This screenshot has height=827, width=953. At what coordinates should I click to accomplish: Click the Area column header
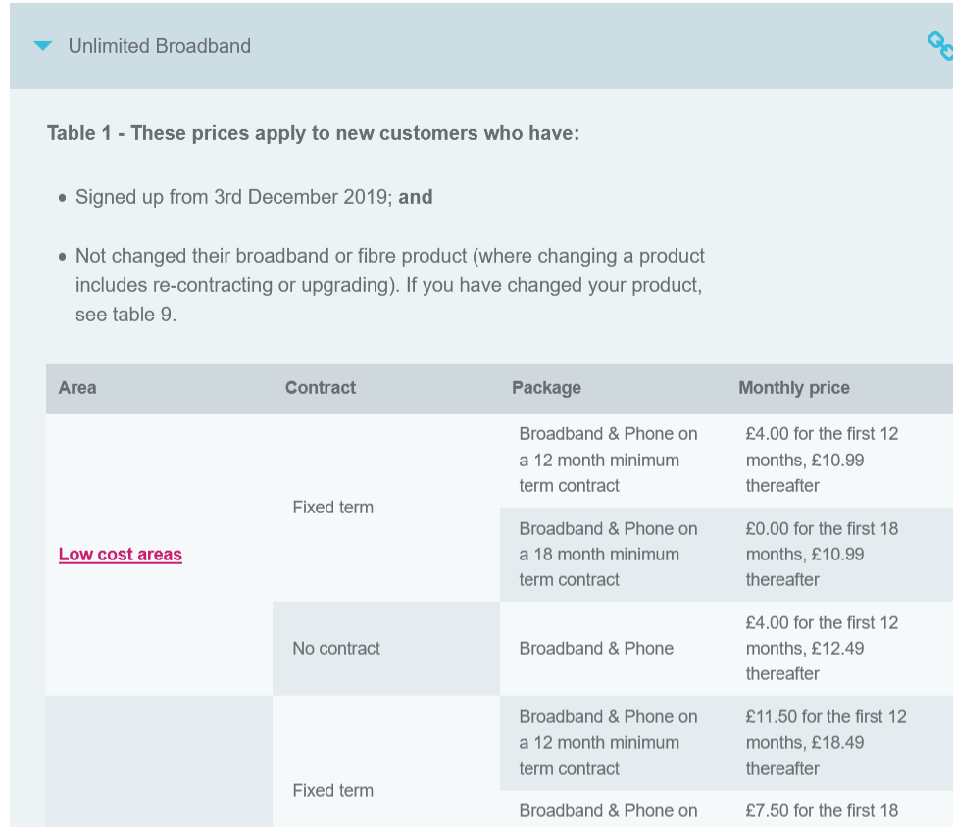(77, 388)
